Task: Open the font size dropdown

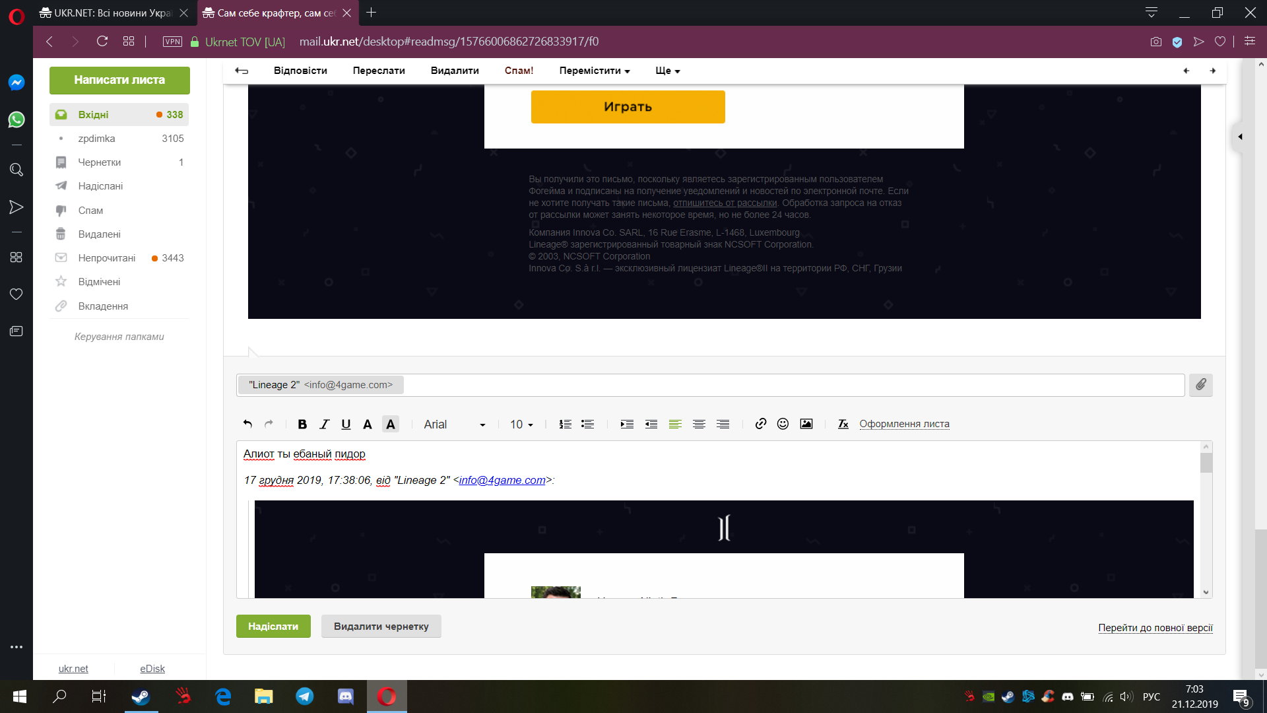Action: tap(521, 424)
